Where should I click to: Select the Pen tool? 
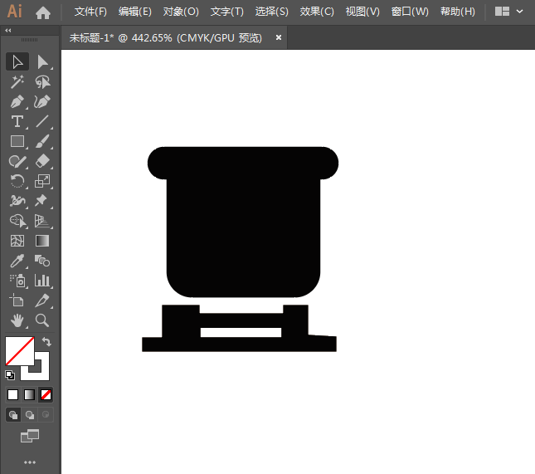(x=17, y=101)
